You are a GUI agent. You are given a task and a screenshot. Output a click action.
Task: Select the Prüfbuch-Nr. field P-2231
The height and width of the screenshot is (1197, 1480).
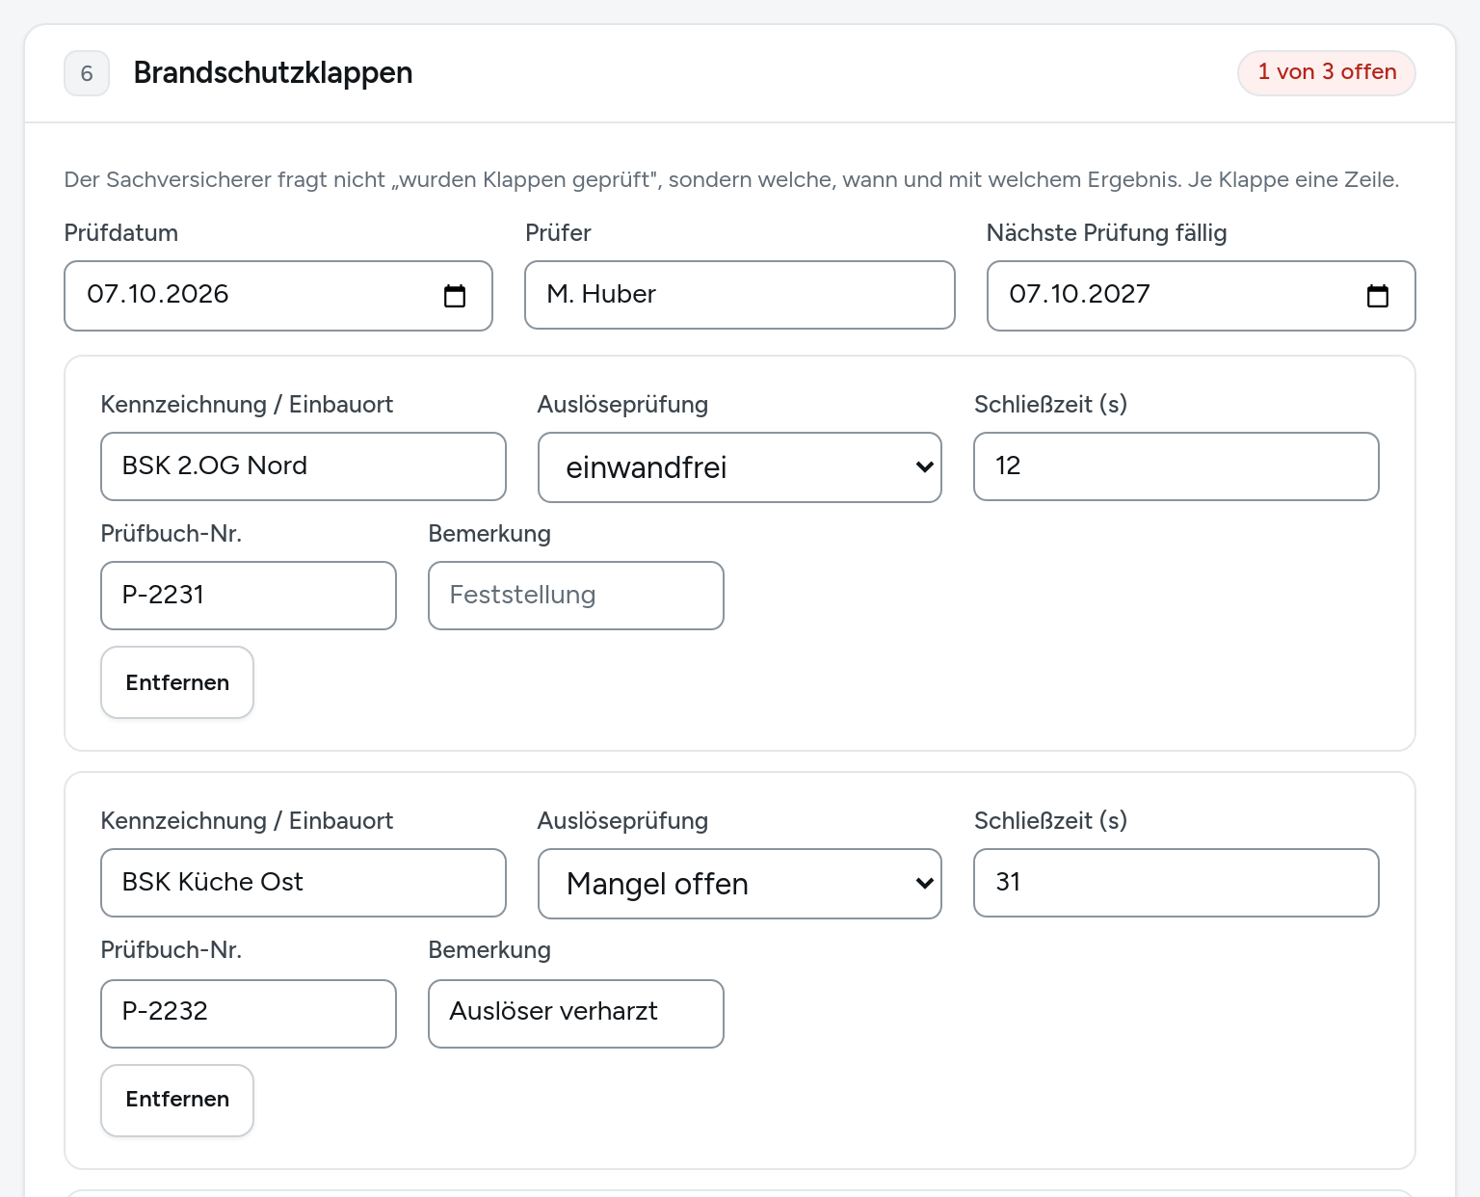(x=249, y=596)
